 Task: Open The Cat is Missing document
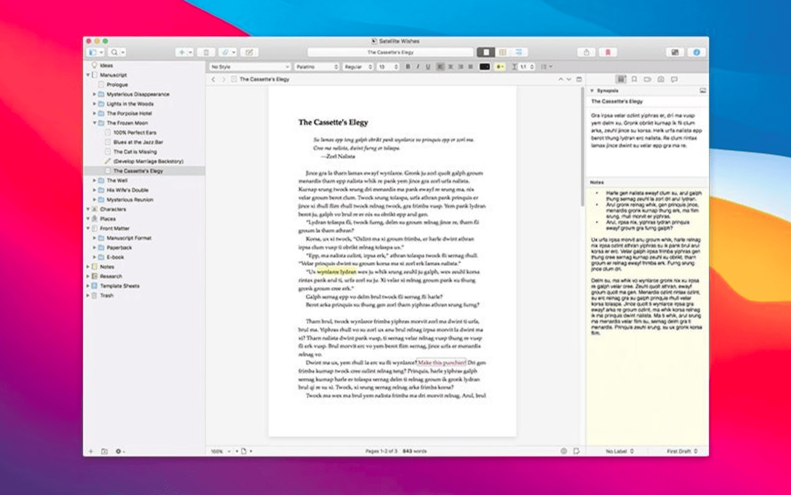click(135, 152)
